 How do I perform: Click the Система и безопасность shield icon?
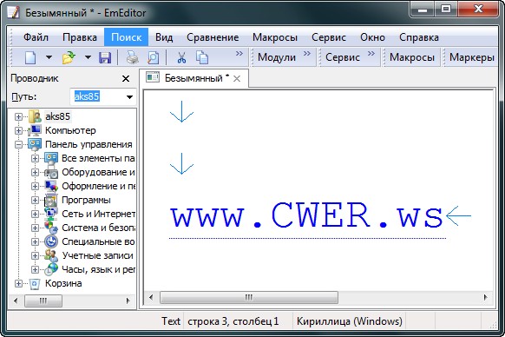[x=51, y=228]
